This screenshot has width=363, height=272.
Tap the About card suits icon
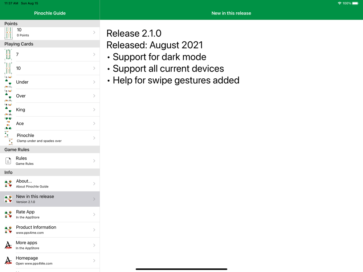(8, 184)
